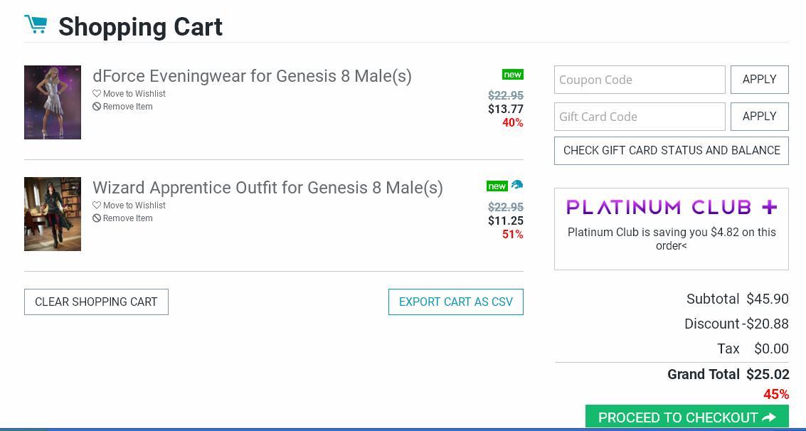Proceed to checkout
Image resolution: width=806 pixels, height=431 pixels.
pyautogui.click(x=686, y=417)
